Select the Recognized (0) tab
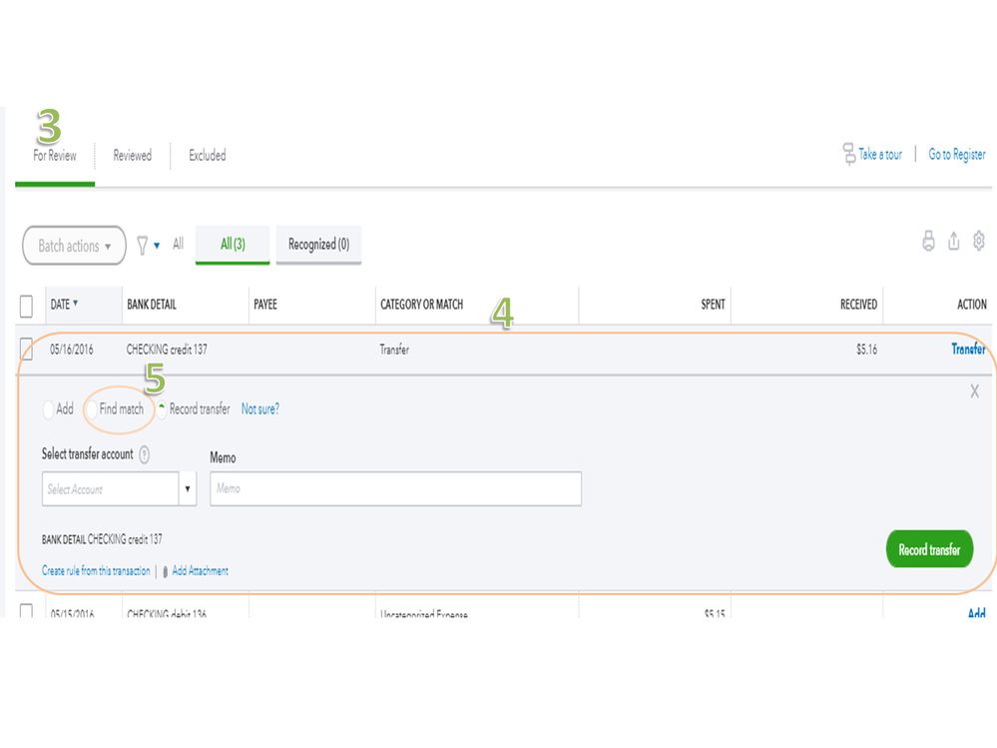This screenshot has height=748, width=997. tap(318, 245)
